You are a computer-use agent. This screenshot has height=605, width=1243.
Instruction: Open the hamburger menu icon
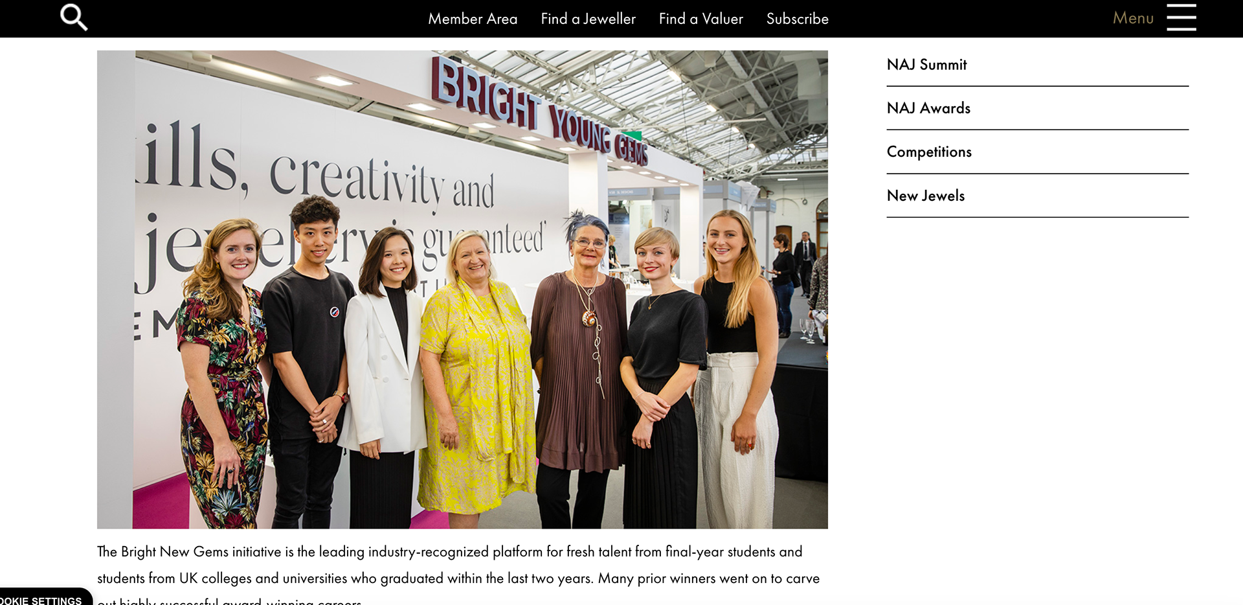[1181, 17]
